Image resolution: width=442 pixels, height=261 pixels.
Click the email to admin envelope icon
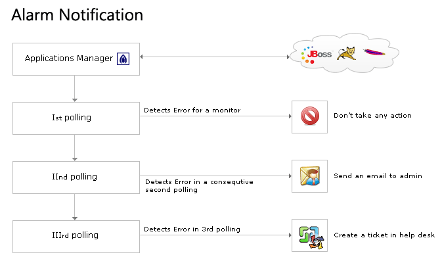click(310, 176)
